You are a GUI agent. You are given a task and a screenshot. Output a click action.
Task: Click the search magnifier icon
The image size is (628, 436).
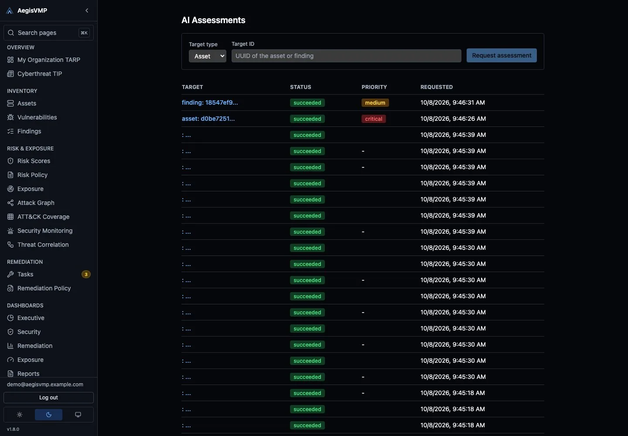coord(11,33)
